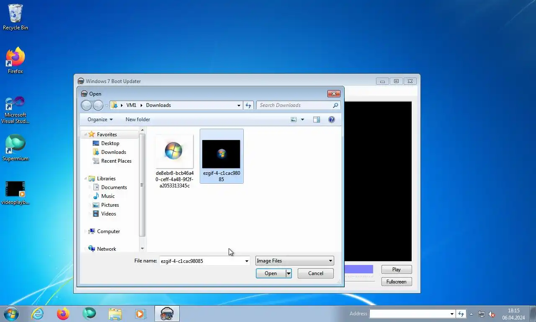Launch Internet Explorer from the taskbar

(38, 314)
